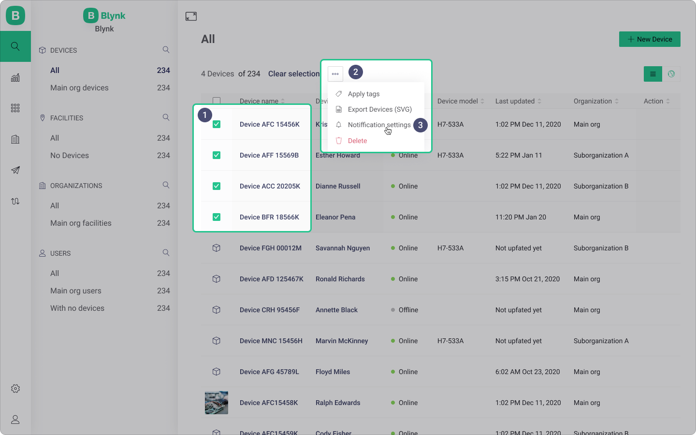Select Main org devices in the sidebar
Image resolution: width=696 pixels, height=435 pixels.
[x=79, y=87]
